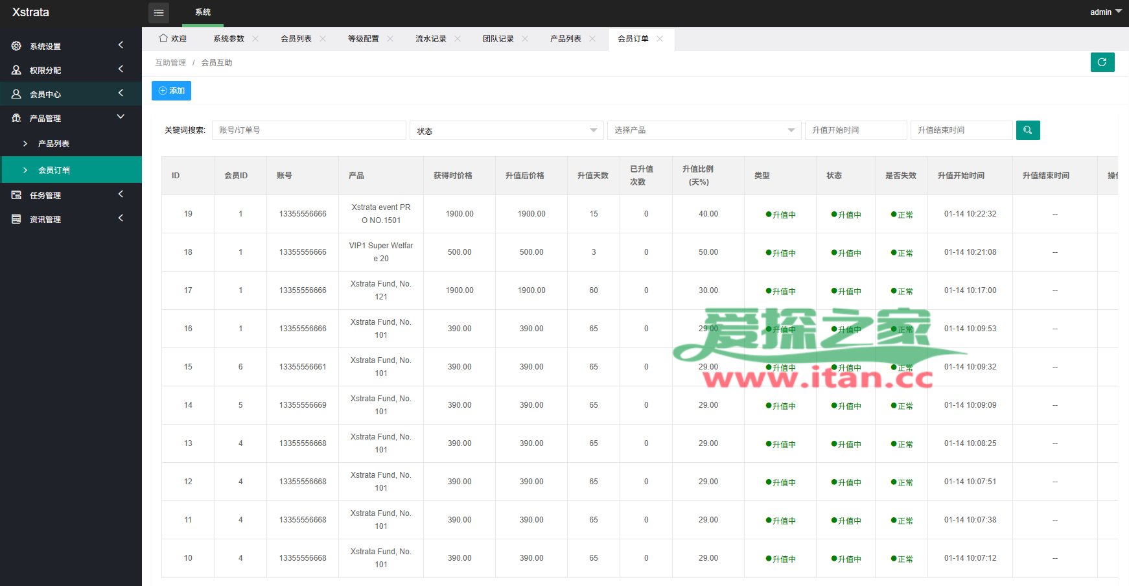Open the 选择产品 dropdown

(704, 130)
